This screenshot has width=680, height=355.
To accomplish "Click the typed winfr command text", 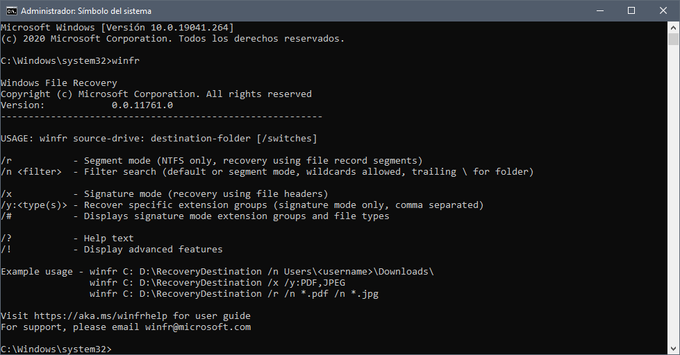I will (126, 60).
